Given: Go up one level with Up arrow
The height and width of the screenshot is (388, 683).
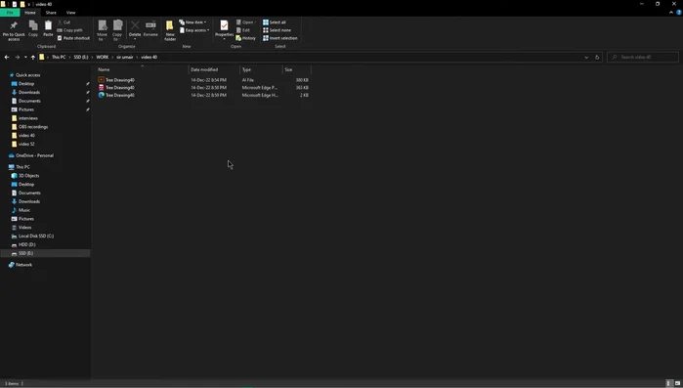Looking at the screenshot, I should tap(32, 57).
